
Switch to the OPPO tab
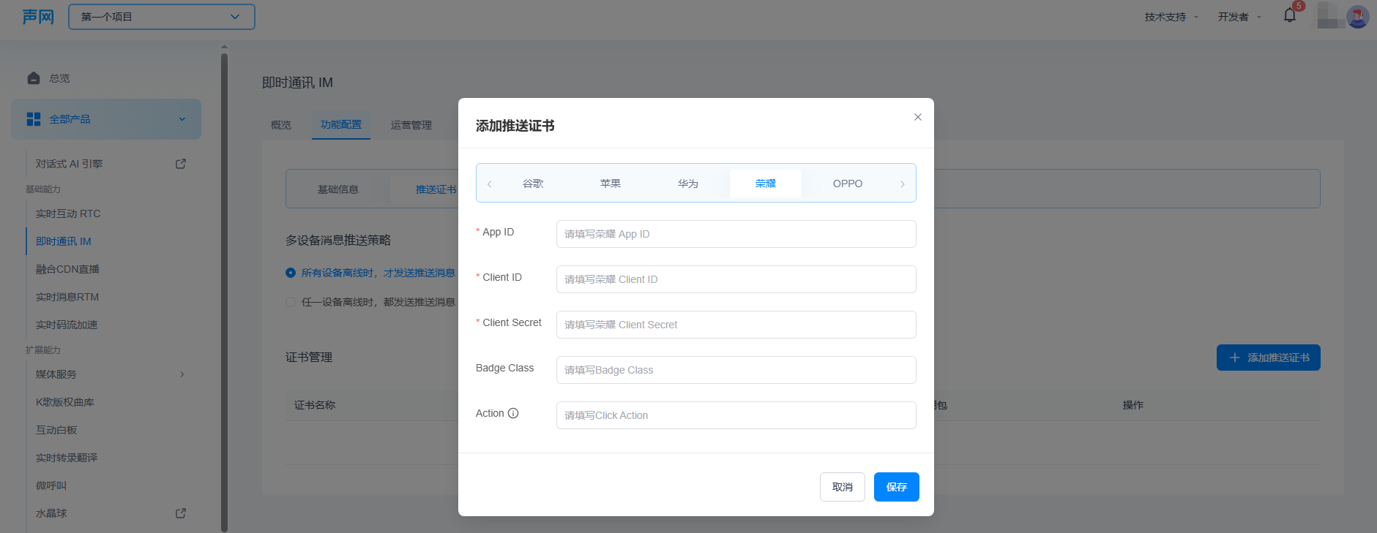tap(848, 184)
